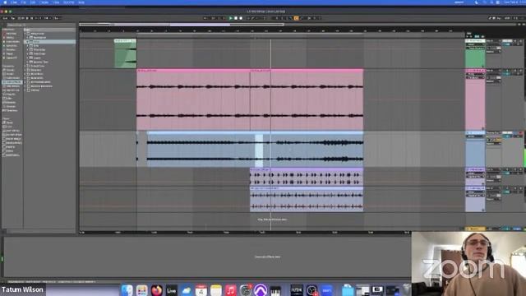The image size is (526, 296).
Task: Open the piano keyboard app in Dock
Action: 275,290
